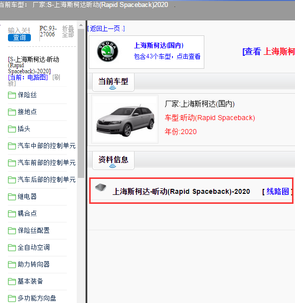Screen dimensions: 295x303
Task: Expand the 汽车前部的控制单元 tree label
Action: pos(46,162)
